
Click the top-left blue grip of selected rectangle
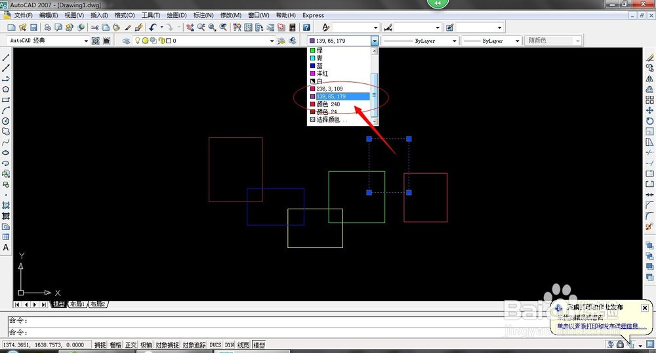tap(369, 139)
